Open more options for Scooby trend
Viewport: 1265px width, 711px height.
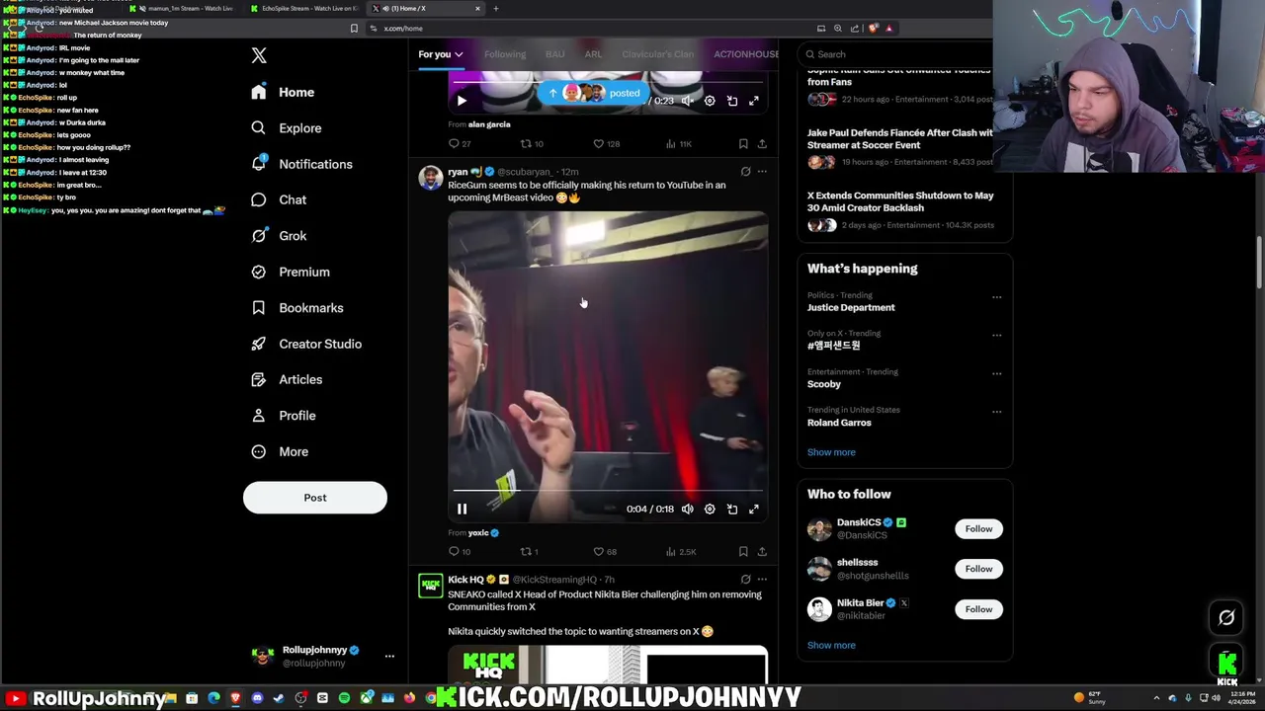pyautogui.click(x=996, y=373)
